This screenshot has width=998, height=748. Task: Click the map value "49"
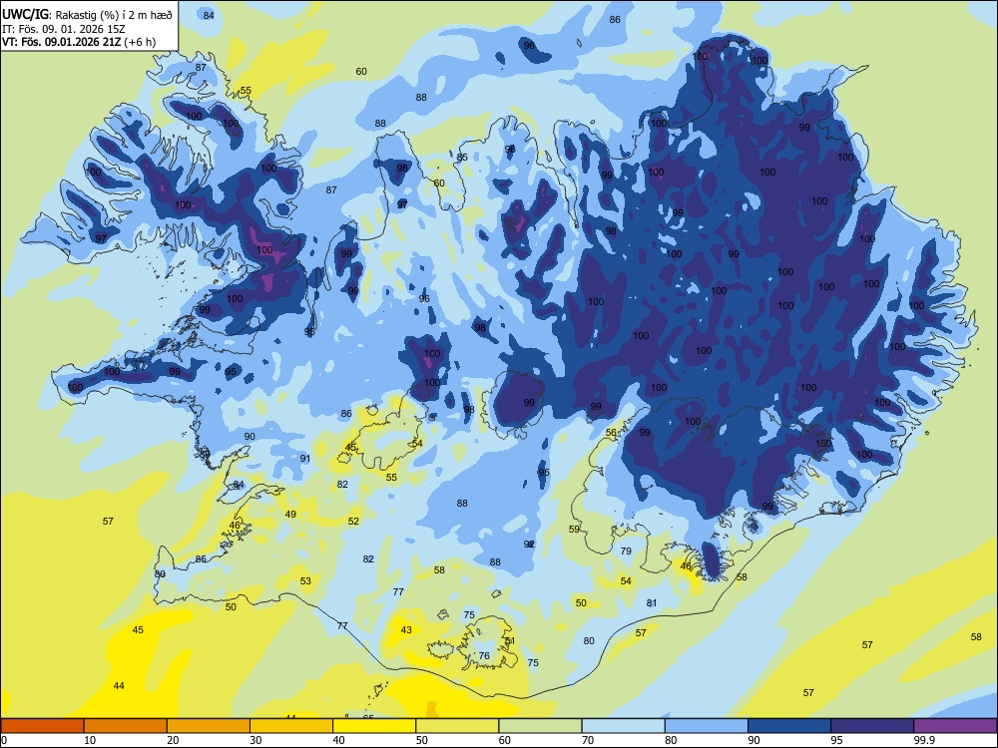(290, 514)
